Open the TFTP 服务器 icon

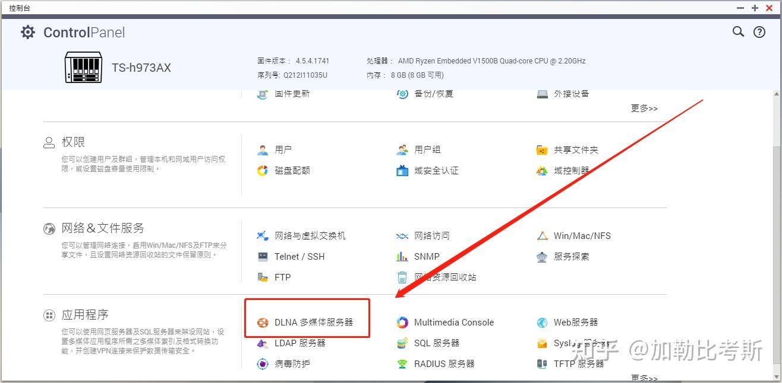tap(542, 364)
